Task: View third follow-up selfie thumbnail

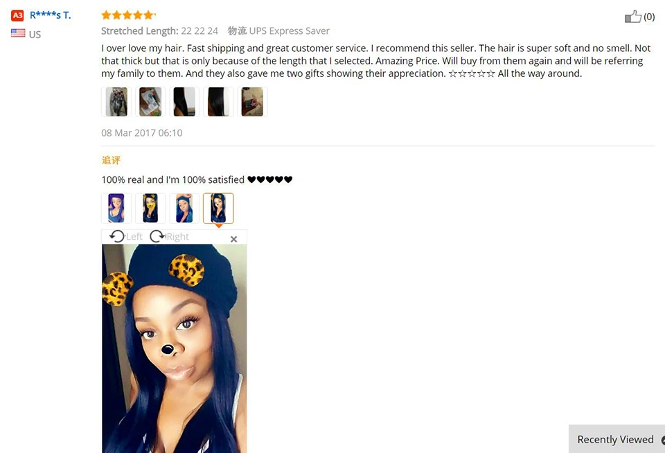Action: (x=184, y=208)
